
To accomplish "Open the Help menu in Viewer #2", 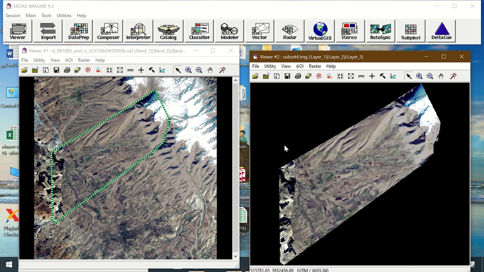I will [331, 66].
